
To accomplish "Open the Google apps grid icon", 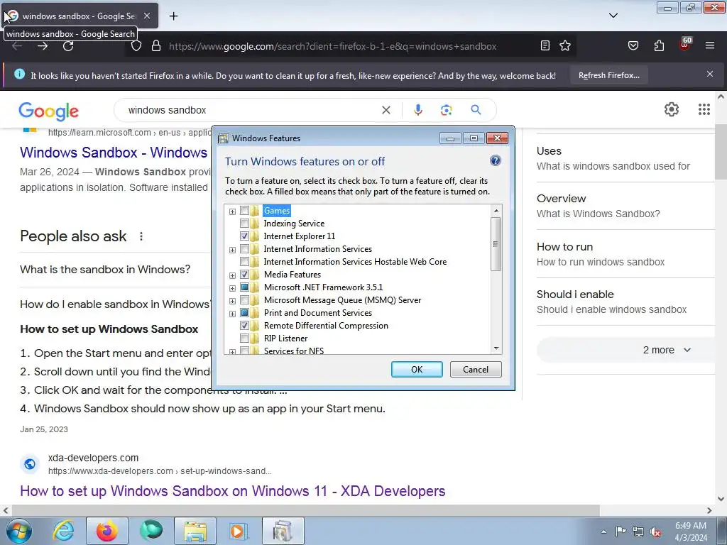I will [704, 109].
